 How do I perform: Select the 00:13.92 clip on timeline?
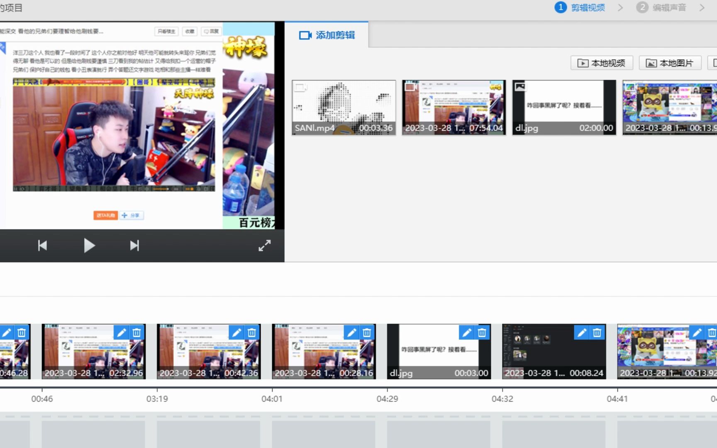667,351
